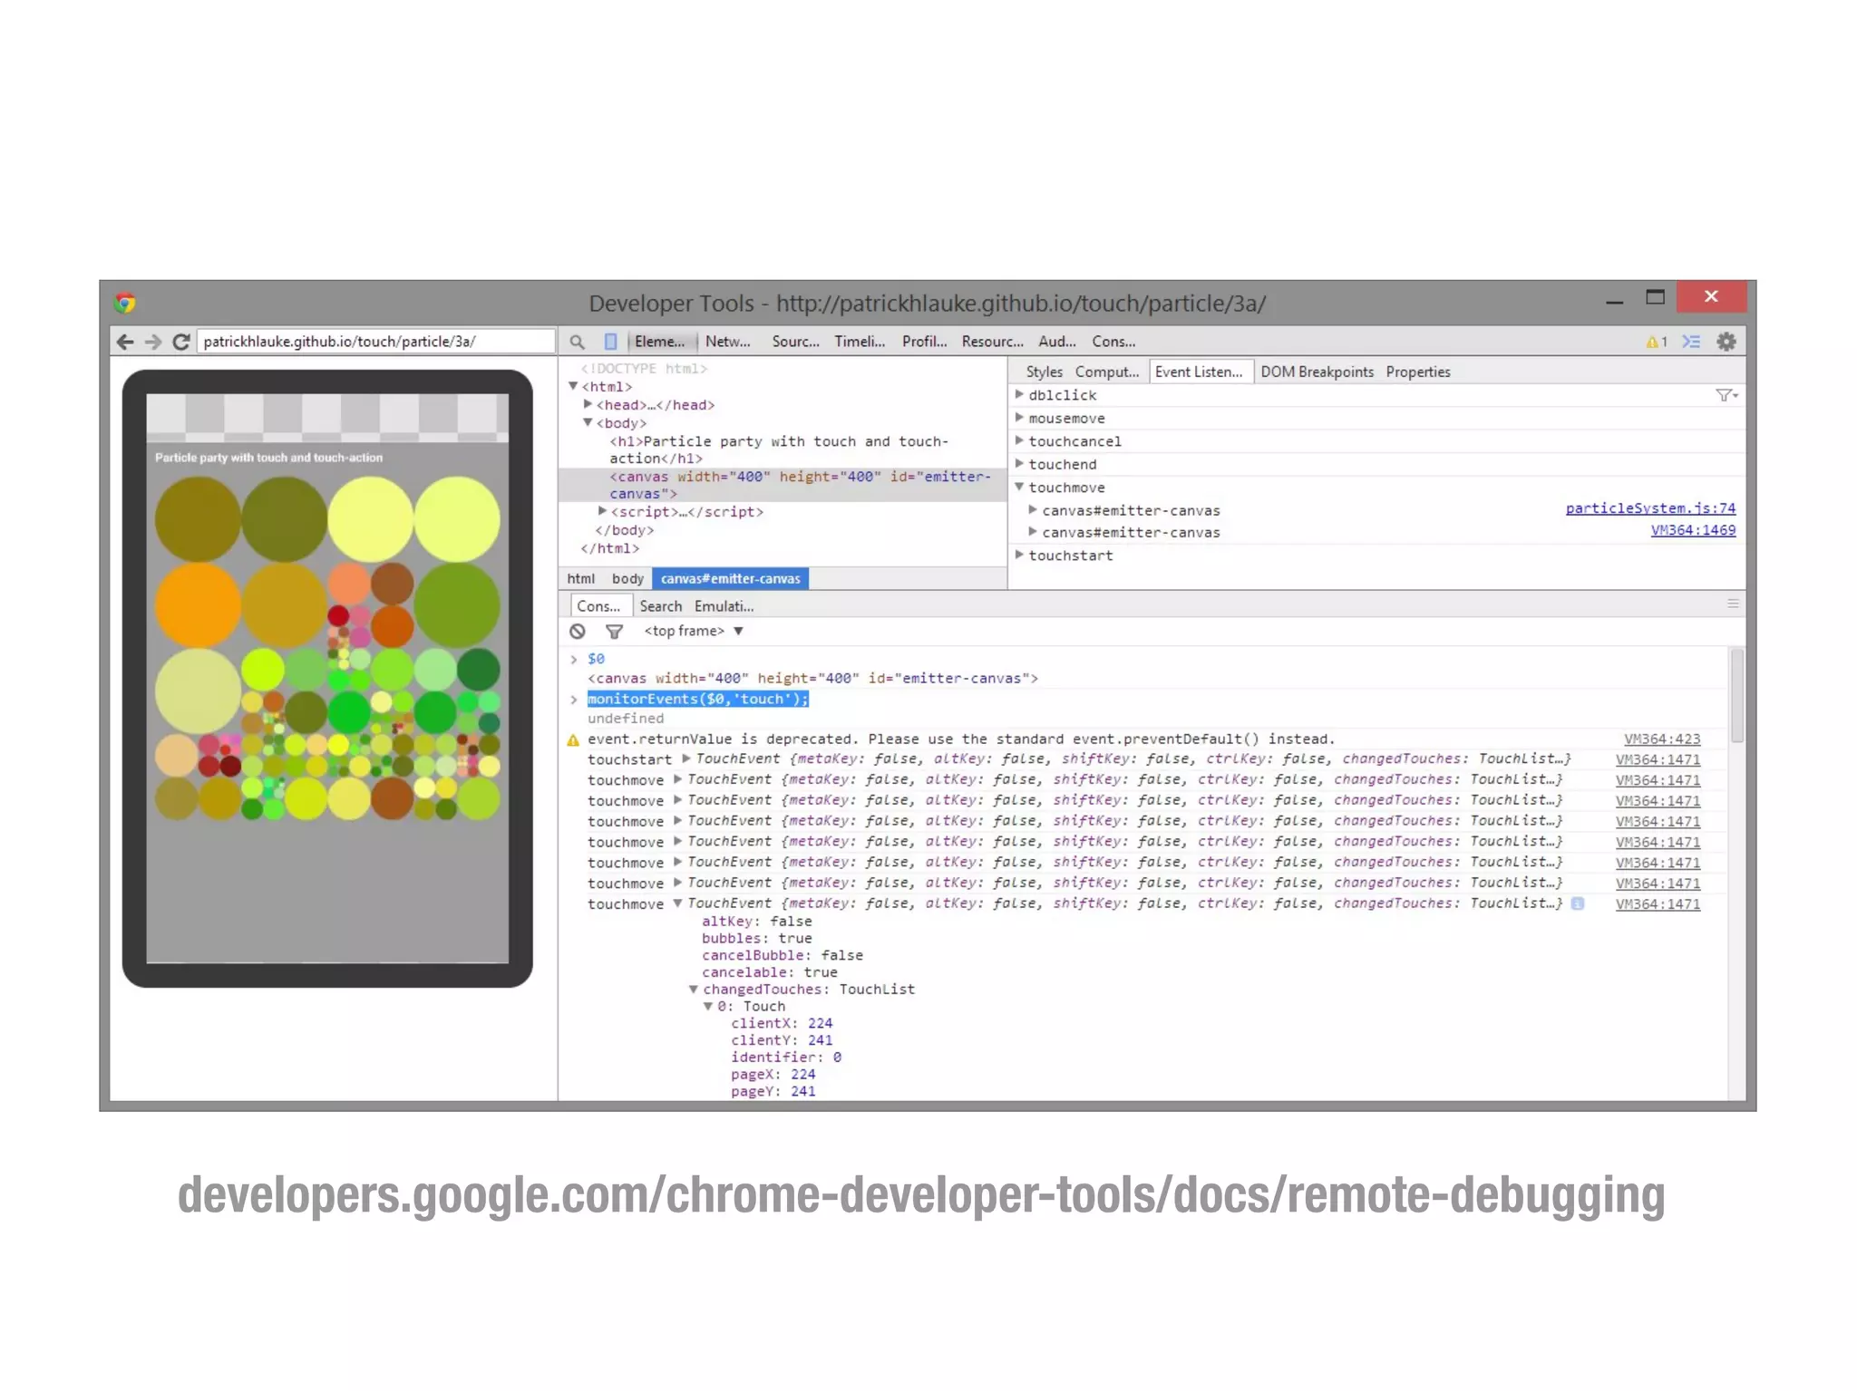Expand the script node in DOM tree
The height and width of the screenshot is (1391, 1857).
click(602, 511)
